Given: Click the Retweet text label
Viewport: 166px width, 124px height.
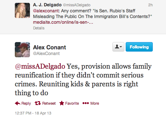Looking at the screenshot, I should [x=49, y=103].
